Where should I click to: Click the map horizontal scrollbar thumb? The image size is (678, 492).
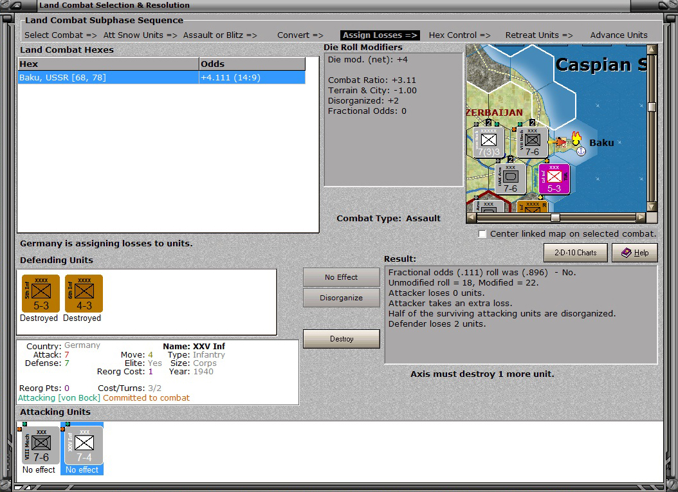[x=555, y=217]
